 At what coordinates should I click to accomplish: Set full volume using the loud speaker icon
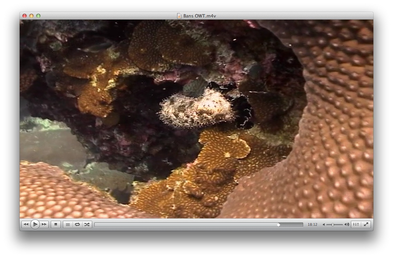coord(347,225)
